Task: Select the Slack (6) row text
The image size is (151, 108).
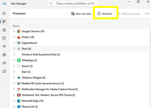Action: tap(26, 49)
